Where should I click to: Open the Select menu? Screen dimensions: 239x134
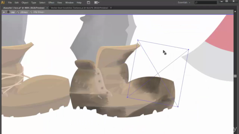pyautogui.click(x=42, y=3)
